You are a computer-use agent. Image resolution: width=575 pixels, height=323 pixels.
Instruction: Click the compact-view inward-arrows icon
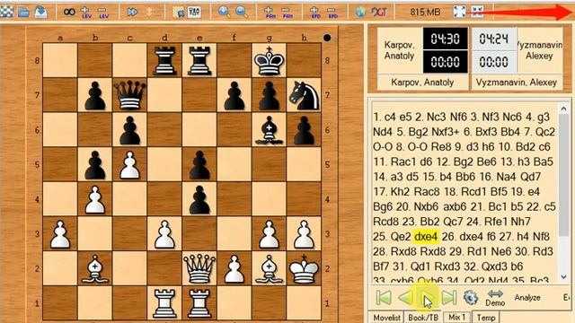coord(477,12)
